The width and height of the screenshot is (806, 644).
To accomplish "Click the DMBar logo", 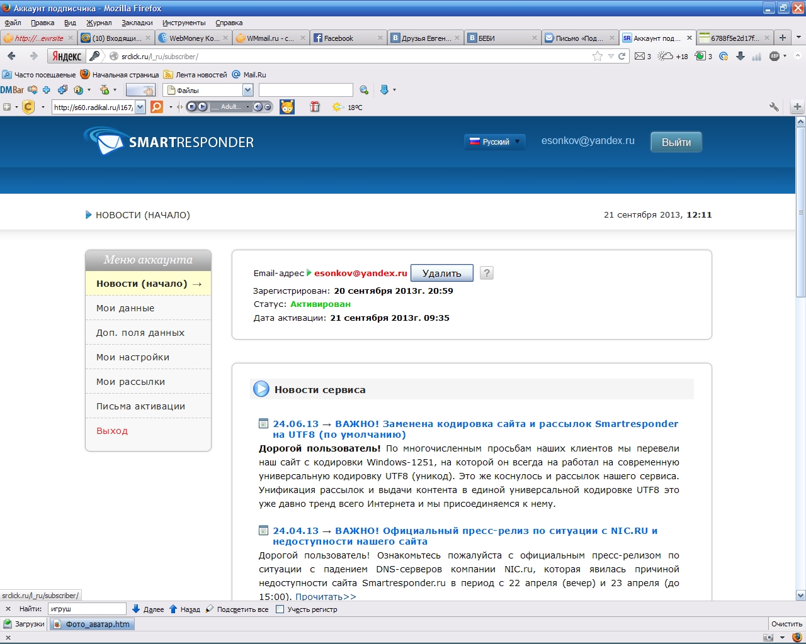I will point(12,90).
